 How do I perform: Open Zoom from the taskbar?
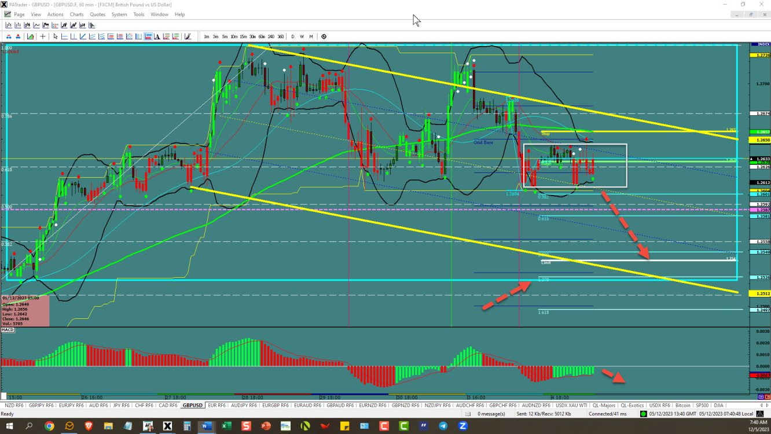coord(462,426)
